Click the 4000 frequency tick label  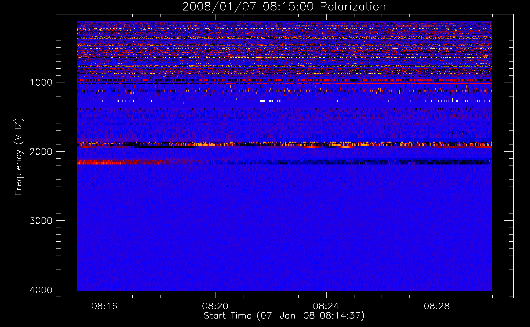coord(41,290)
